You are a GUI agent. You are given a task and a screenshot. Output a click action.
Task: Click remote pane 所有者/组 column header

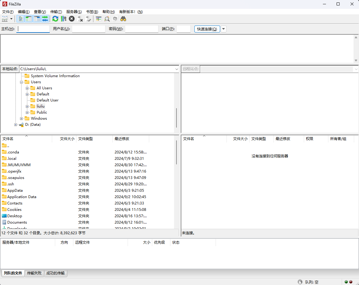[x=341, y=139]
